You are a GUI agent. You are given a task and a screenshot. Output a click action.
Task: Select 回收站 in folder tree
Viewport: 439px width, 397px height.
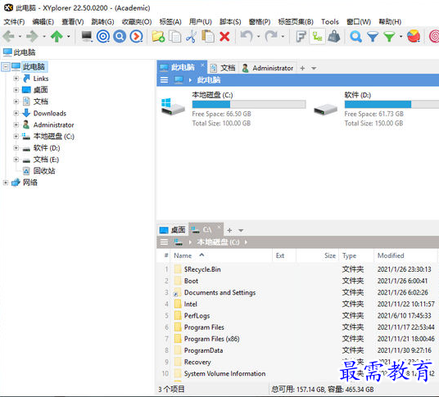(44, 171)
